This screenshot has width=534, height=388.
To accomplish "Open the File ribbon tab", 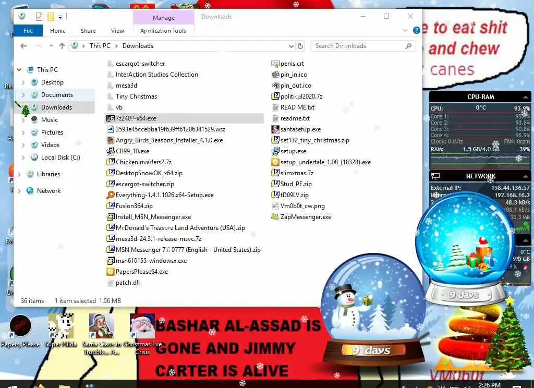I will click(x=28, y=31).
